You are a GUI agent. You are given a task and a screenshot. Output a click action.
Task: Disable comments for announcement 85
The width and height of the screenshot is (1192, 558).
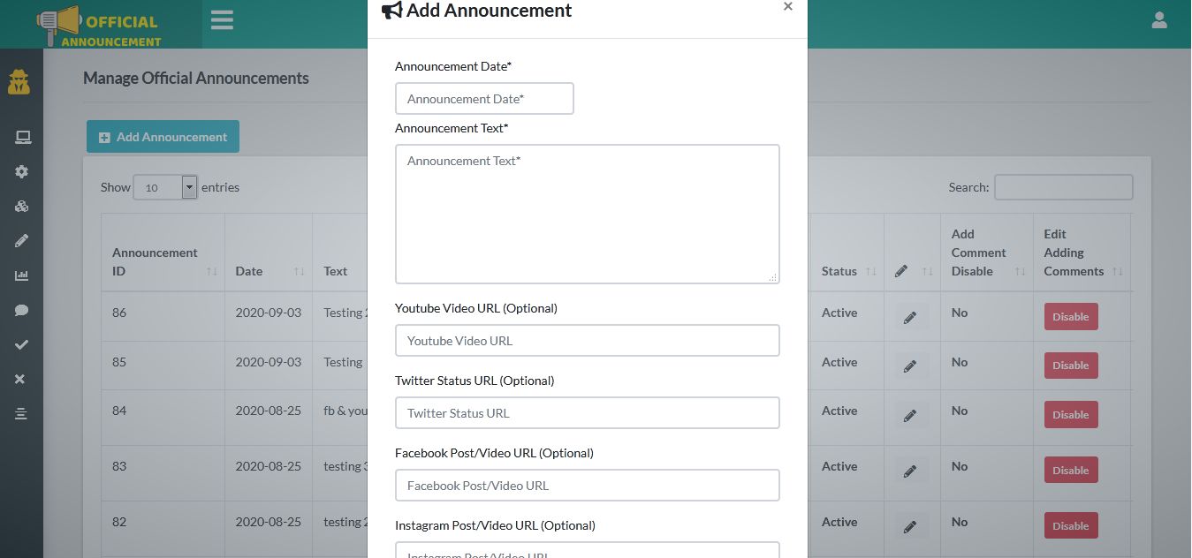(1070, 365)
